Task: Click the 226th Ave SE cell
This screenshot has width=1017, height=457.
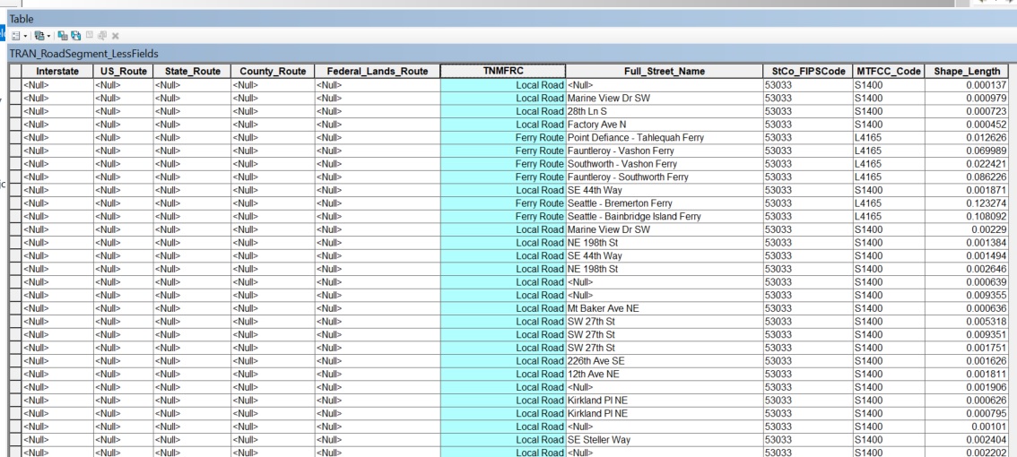Action: click(x=665, y=360)
